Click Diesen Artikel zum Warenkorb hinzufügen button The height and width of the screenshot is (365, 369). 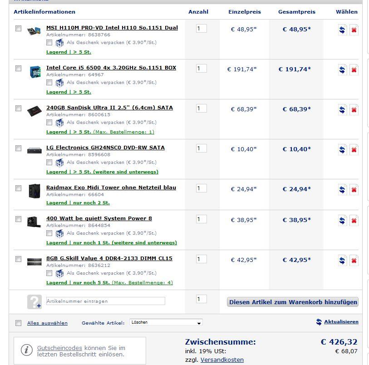[x=292, y=302]
